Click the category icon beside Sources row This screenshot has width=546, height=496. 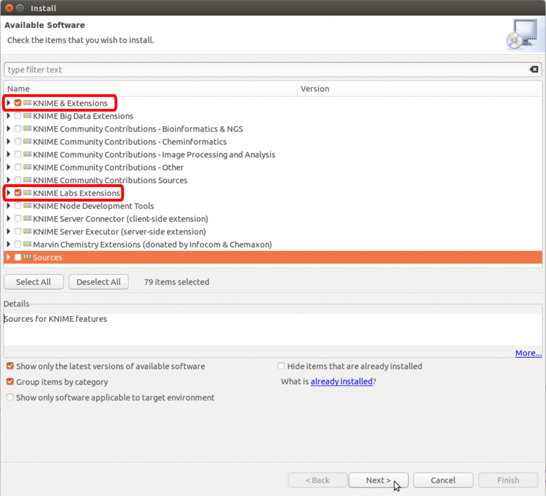click(x=27, y=257)
